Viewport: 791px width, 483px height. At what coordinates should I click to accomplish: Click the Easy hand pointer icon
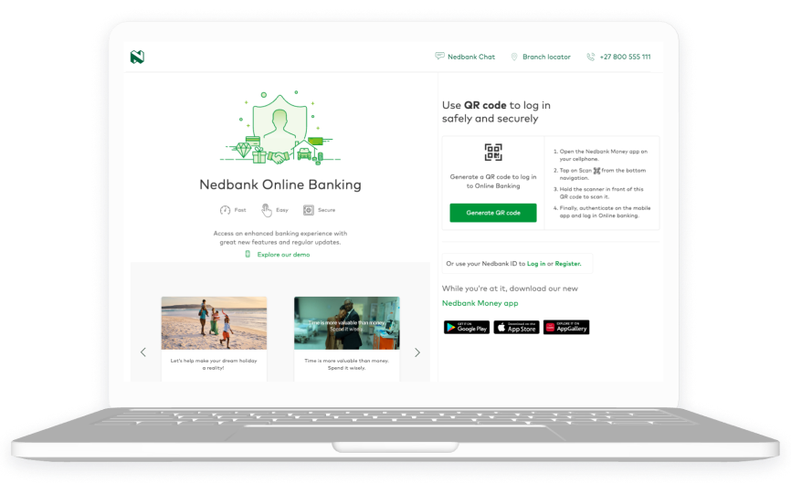(267, 210)
